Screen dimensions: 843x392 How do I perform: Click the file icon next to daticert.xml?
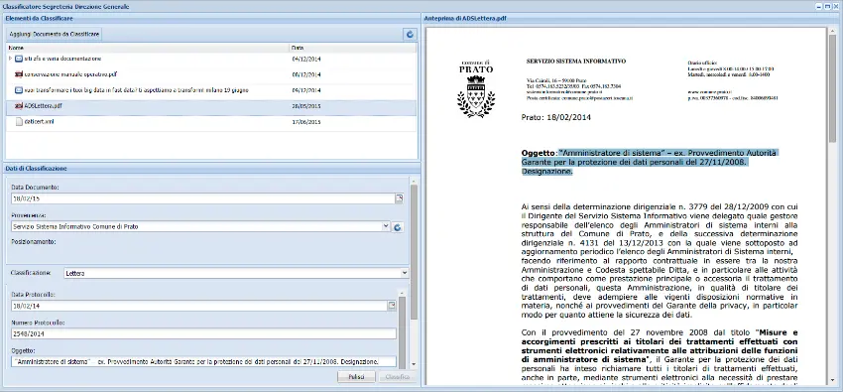(19, 121)
